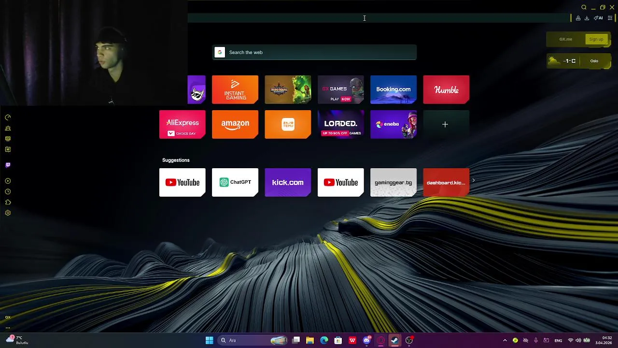
Task: Click the GX.me label
Action: [x=566, y=39]
